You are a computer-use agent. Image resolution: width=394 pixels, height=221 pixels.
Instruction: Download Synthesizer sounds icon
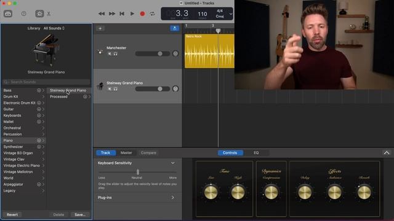[x=39, y=147]
